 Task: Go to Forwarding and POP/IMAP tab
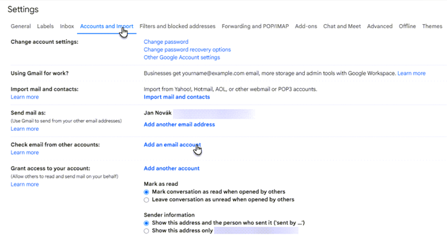coord(255,26)
